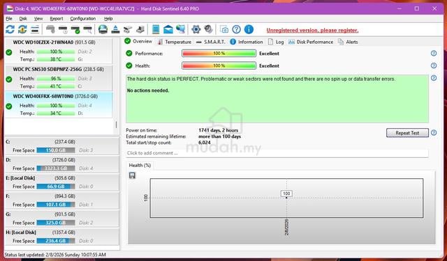Viewport: 447px width, 261px height.
Task: Click the help icon beside the green status text
Action: 434,78
